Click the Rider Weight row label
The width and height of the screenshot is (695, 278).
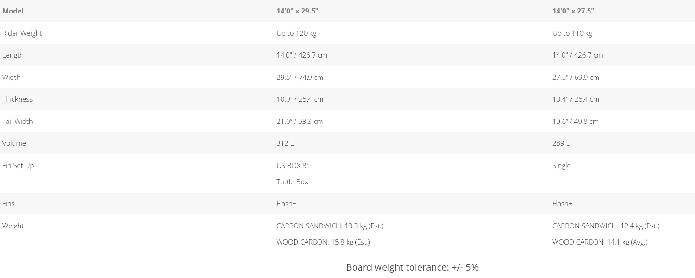click(22, 33)
